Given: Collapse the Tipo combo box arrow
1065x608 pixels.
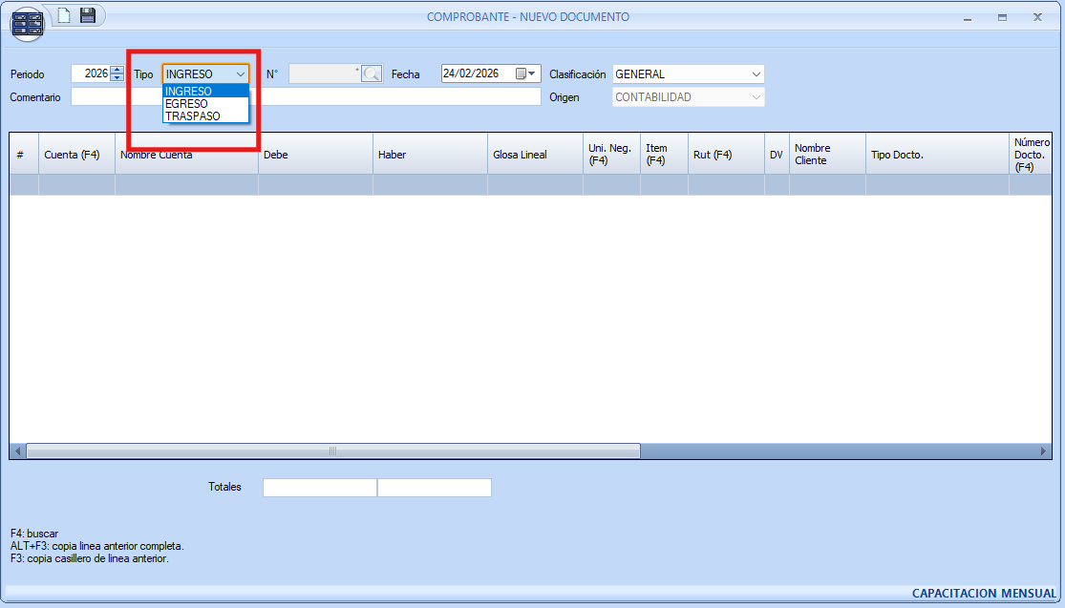Looking at the screenshot, I should pos(240,74).
